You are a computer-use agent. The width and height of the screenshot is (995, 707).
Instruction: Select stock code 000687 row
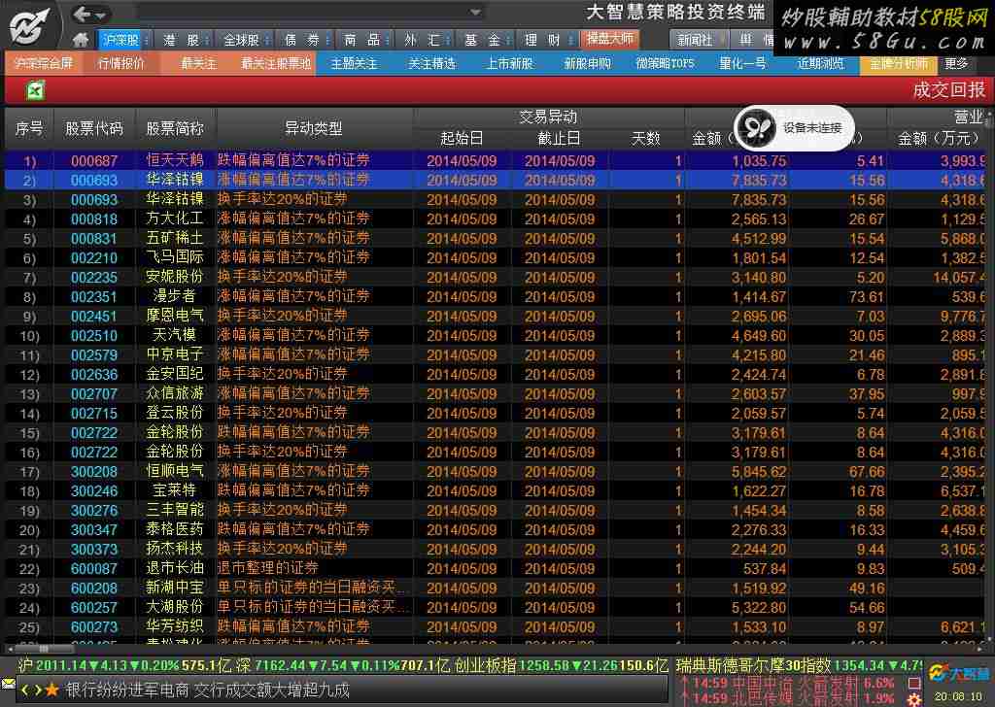click(495, 160)
